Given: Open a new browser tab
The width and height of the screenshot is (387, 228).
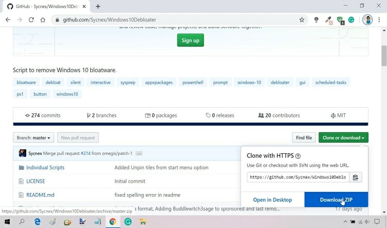Looking at the screenshot, I should point(98,6).
